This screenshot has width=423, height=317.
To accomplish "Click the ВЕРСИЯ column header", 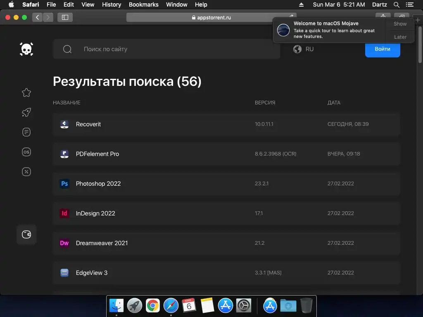I will point(265,103).
